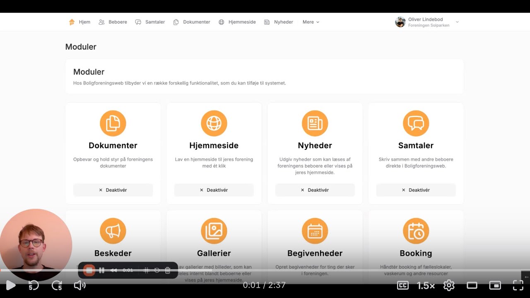Click the megaphone icon of Beskeder module
The image size is (530, 298).
[x=113, y=231]
